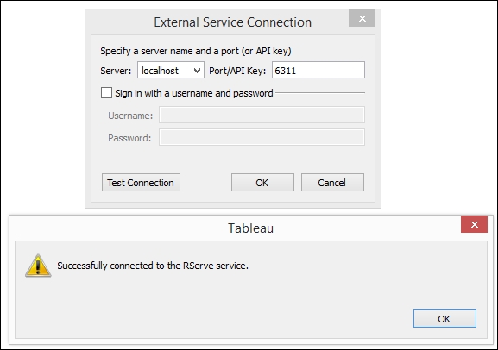
Task: Click the "Server:" label
Action: point(116,71)
